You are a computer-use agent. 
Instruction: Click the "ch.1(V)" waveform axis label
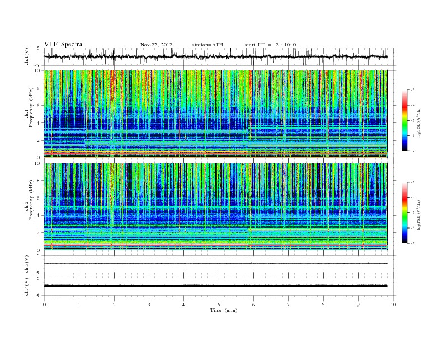pyautogui.click(x=27, y=56)
